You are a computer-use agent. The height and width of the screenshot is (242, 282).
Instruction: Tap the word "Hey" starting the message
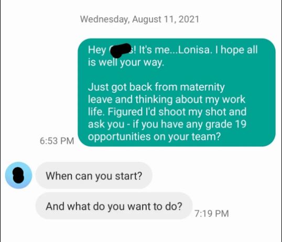click(x=97, y=50)
